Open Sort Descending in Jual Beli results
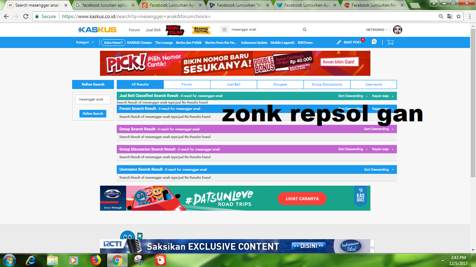The height and width of the screenshot is (267, 476). (353, 96)
